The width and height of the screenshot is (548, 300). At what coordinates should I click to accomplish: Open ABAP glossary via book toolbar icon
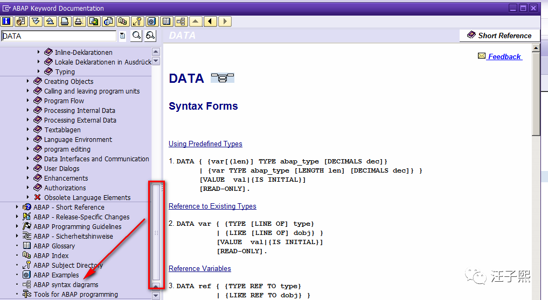[167, 22]
